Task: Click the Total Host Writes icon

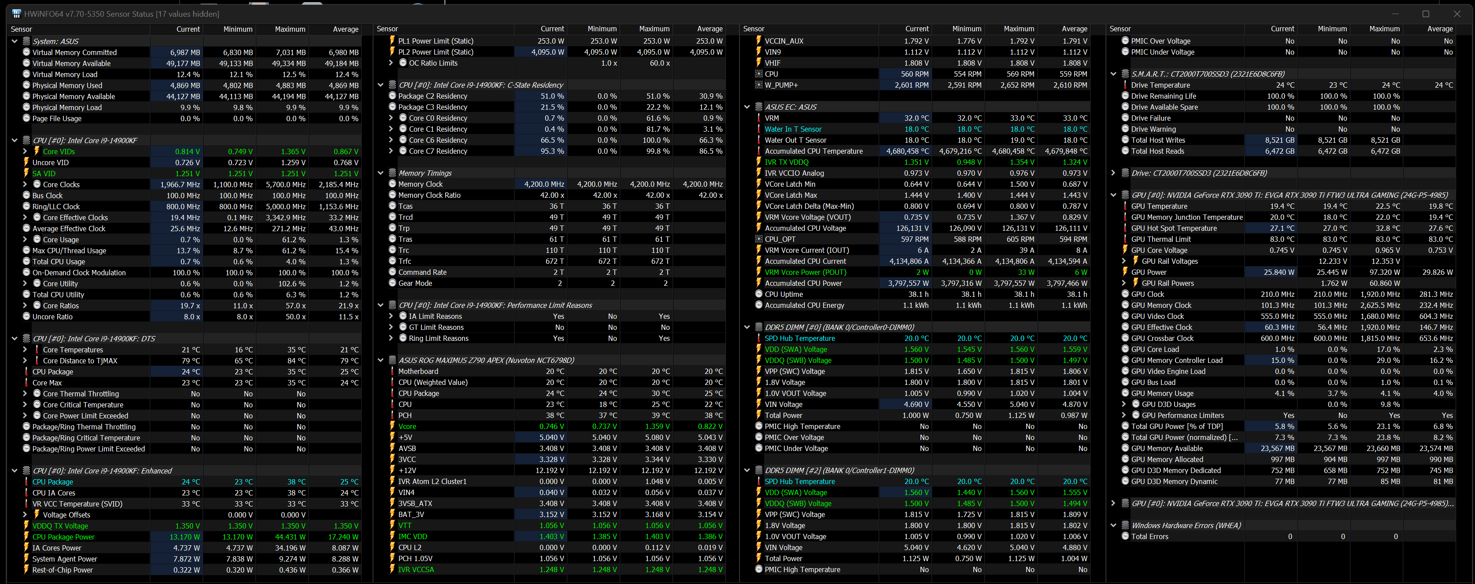Action: (x=1125, y=140)
